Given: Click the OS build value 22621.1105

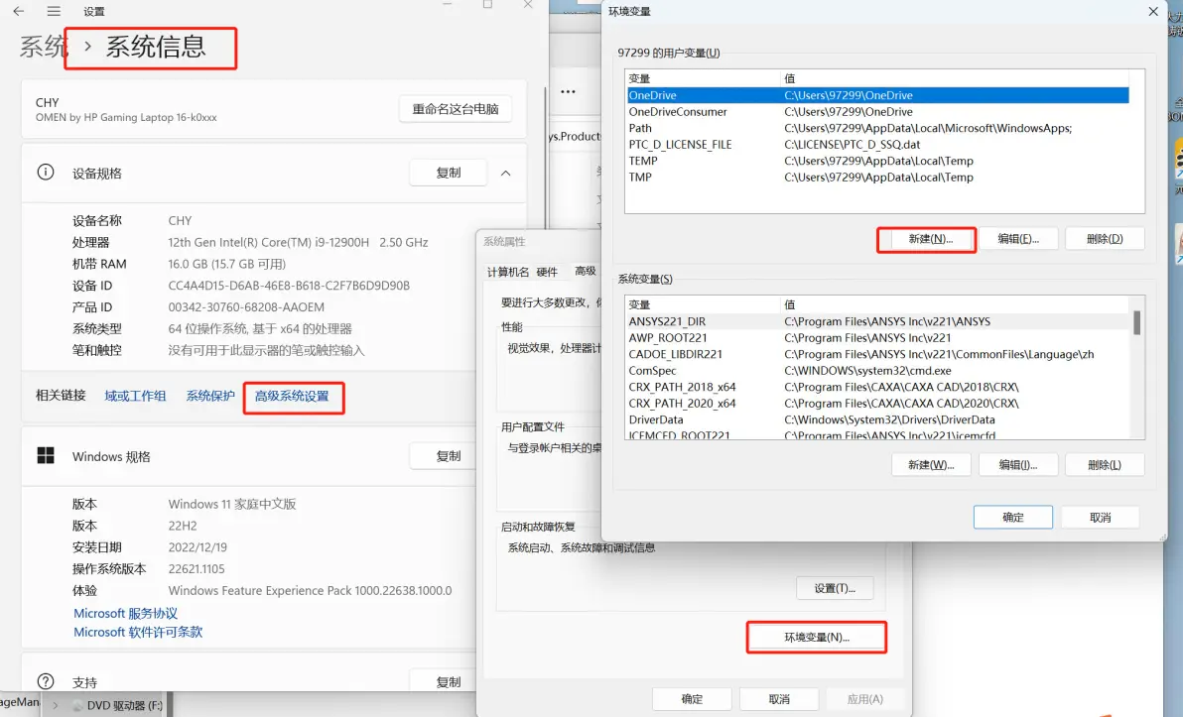Looking at the screenshot, I should [x=197, y=569].
